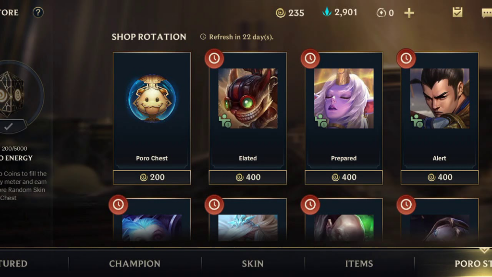Screen dimensions: 492x277
Task: Select the Alert emote thumbnail
Action: pos(440,98)
